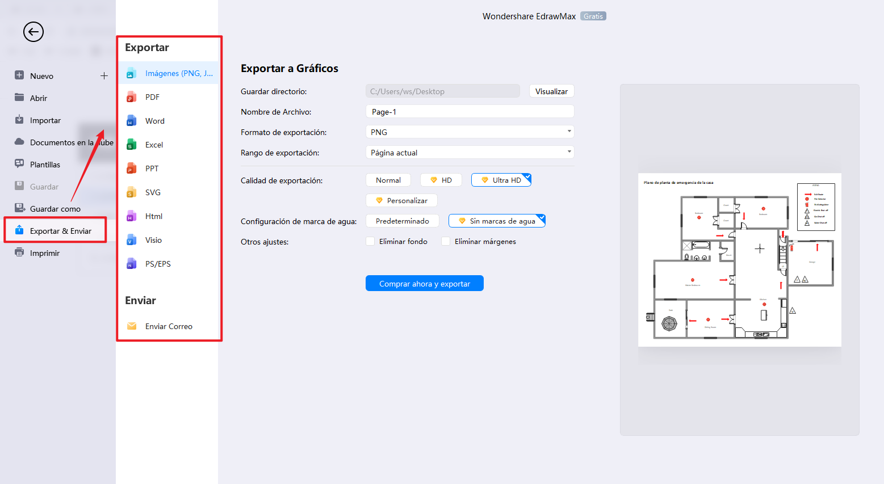Click the Enviar Correo envelope icon
884x484 pixels.
(x=132, y=326)
